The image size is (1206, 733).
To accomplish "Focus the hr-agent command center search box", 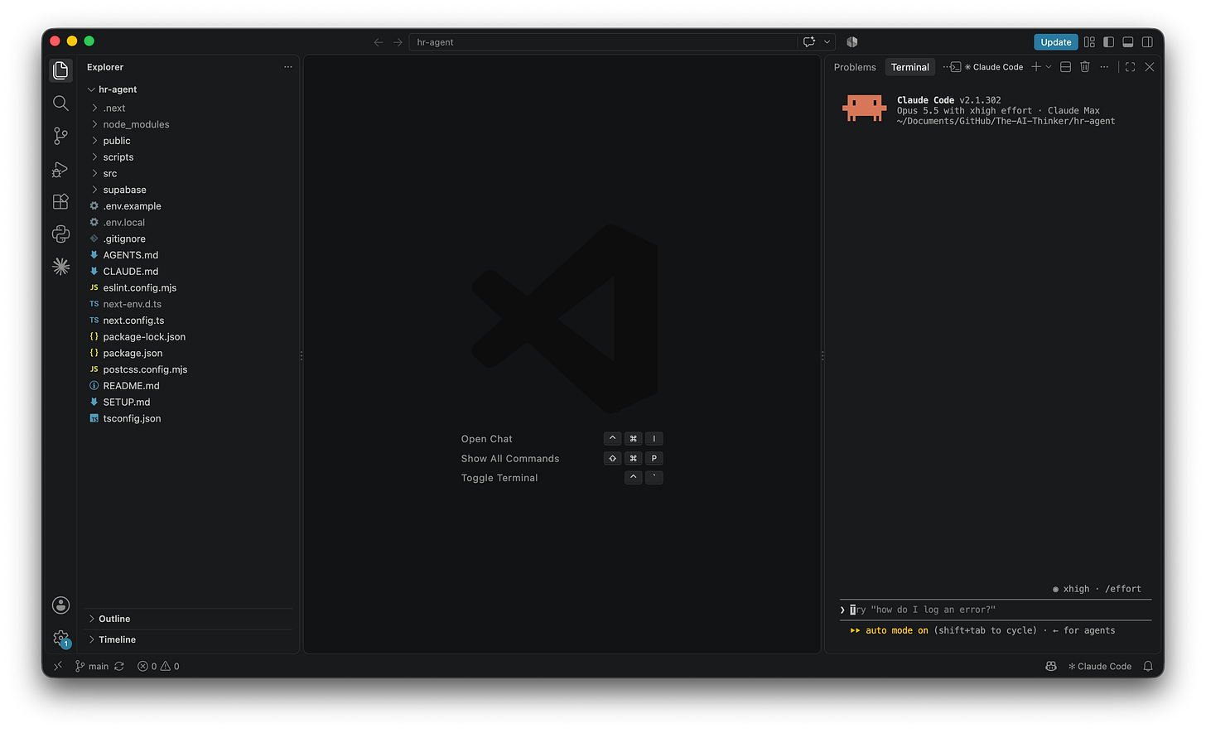I will (x=603, y=42).
